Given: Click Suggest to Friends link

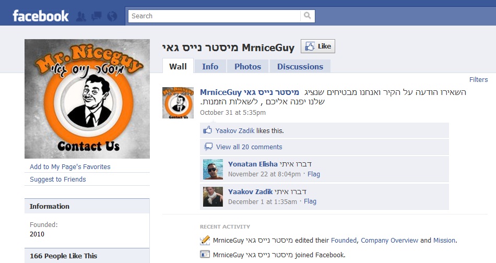Looking at the screenshot, I should [x=58, y=179].
